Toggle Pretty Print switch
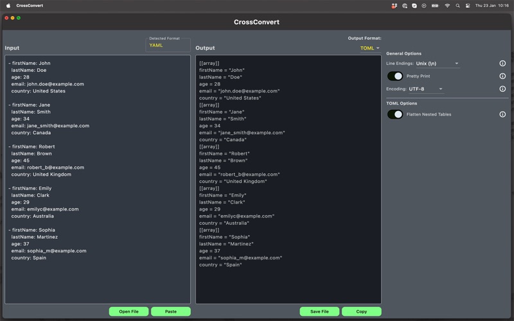 coord(395,76)
